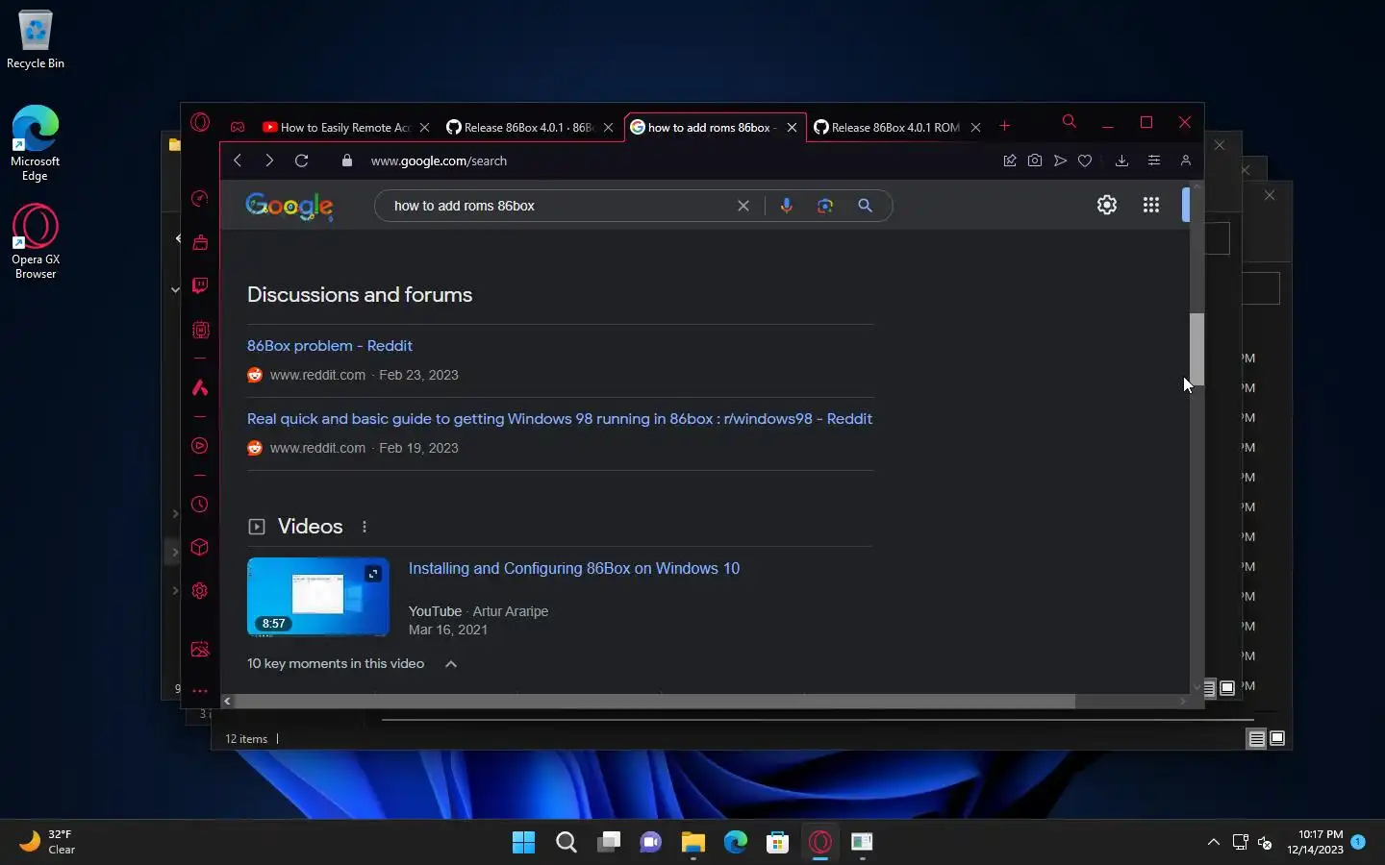
Task: Switch to 'How to Easily Remote Acc' tab
Action: [x=337, y=127]
